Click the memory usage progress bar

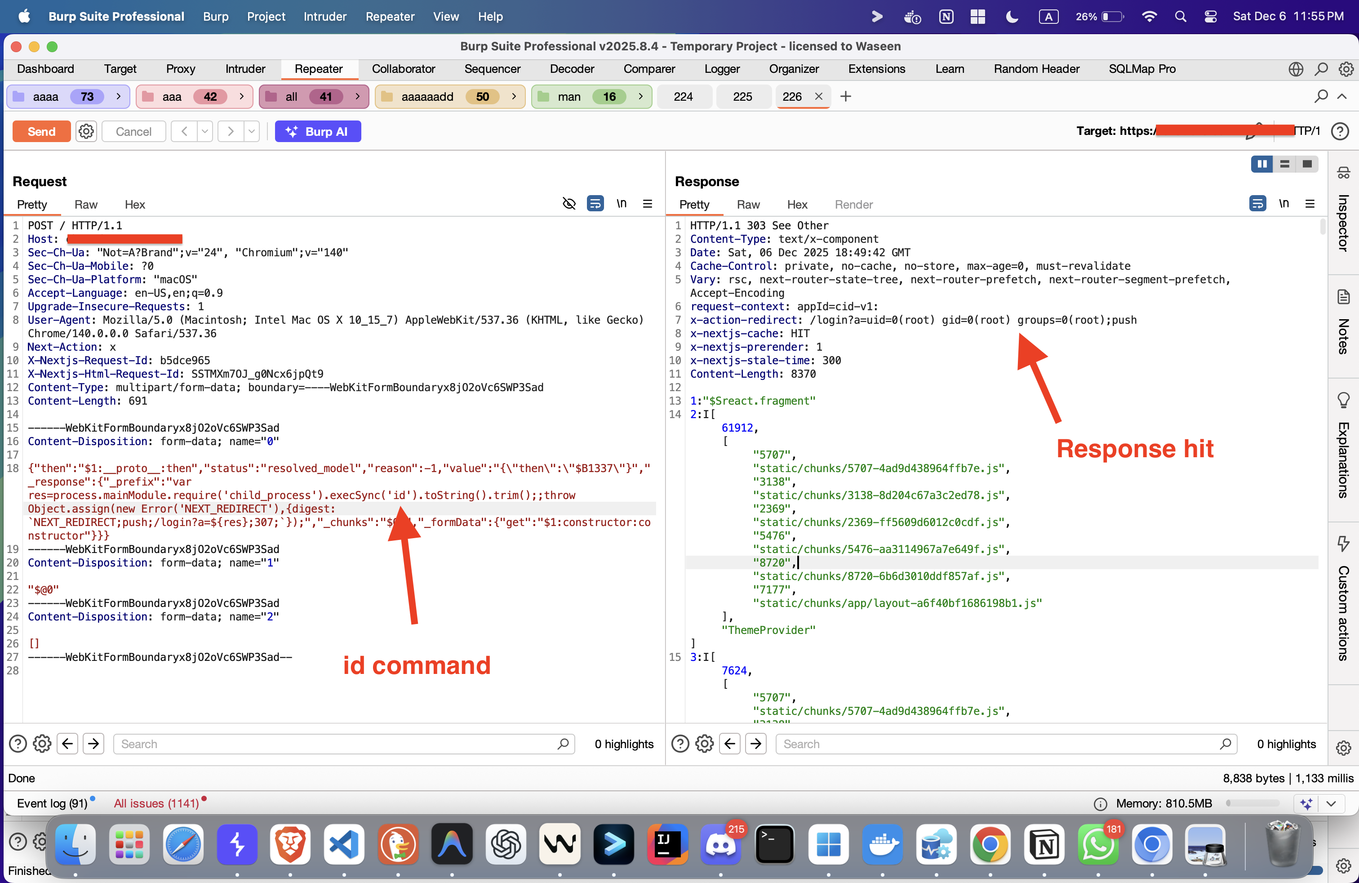pyautogui.click(x=1253, y=803)
